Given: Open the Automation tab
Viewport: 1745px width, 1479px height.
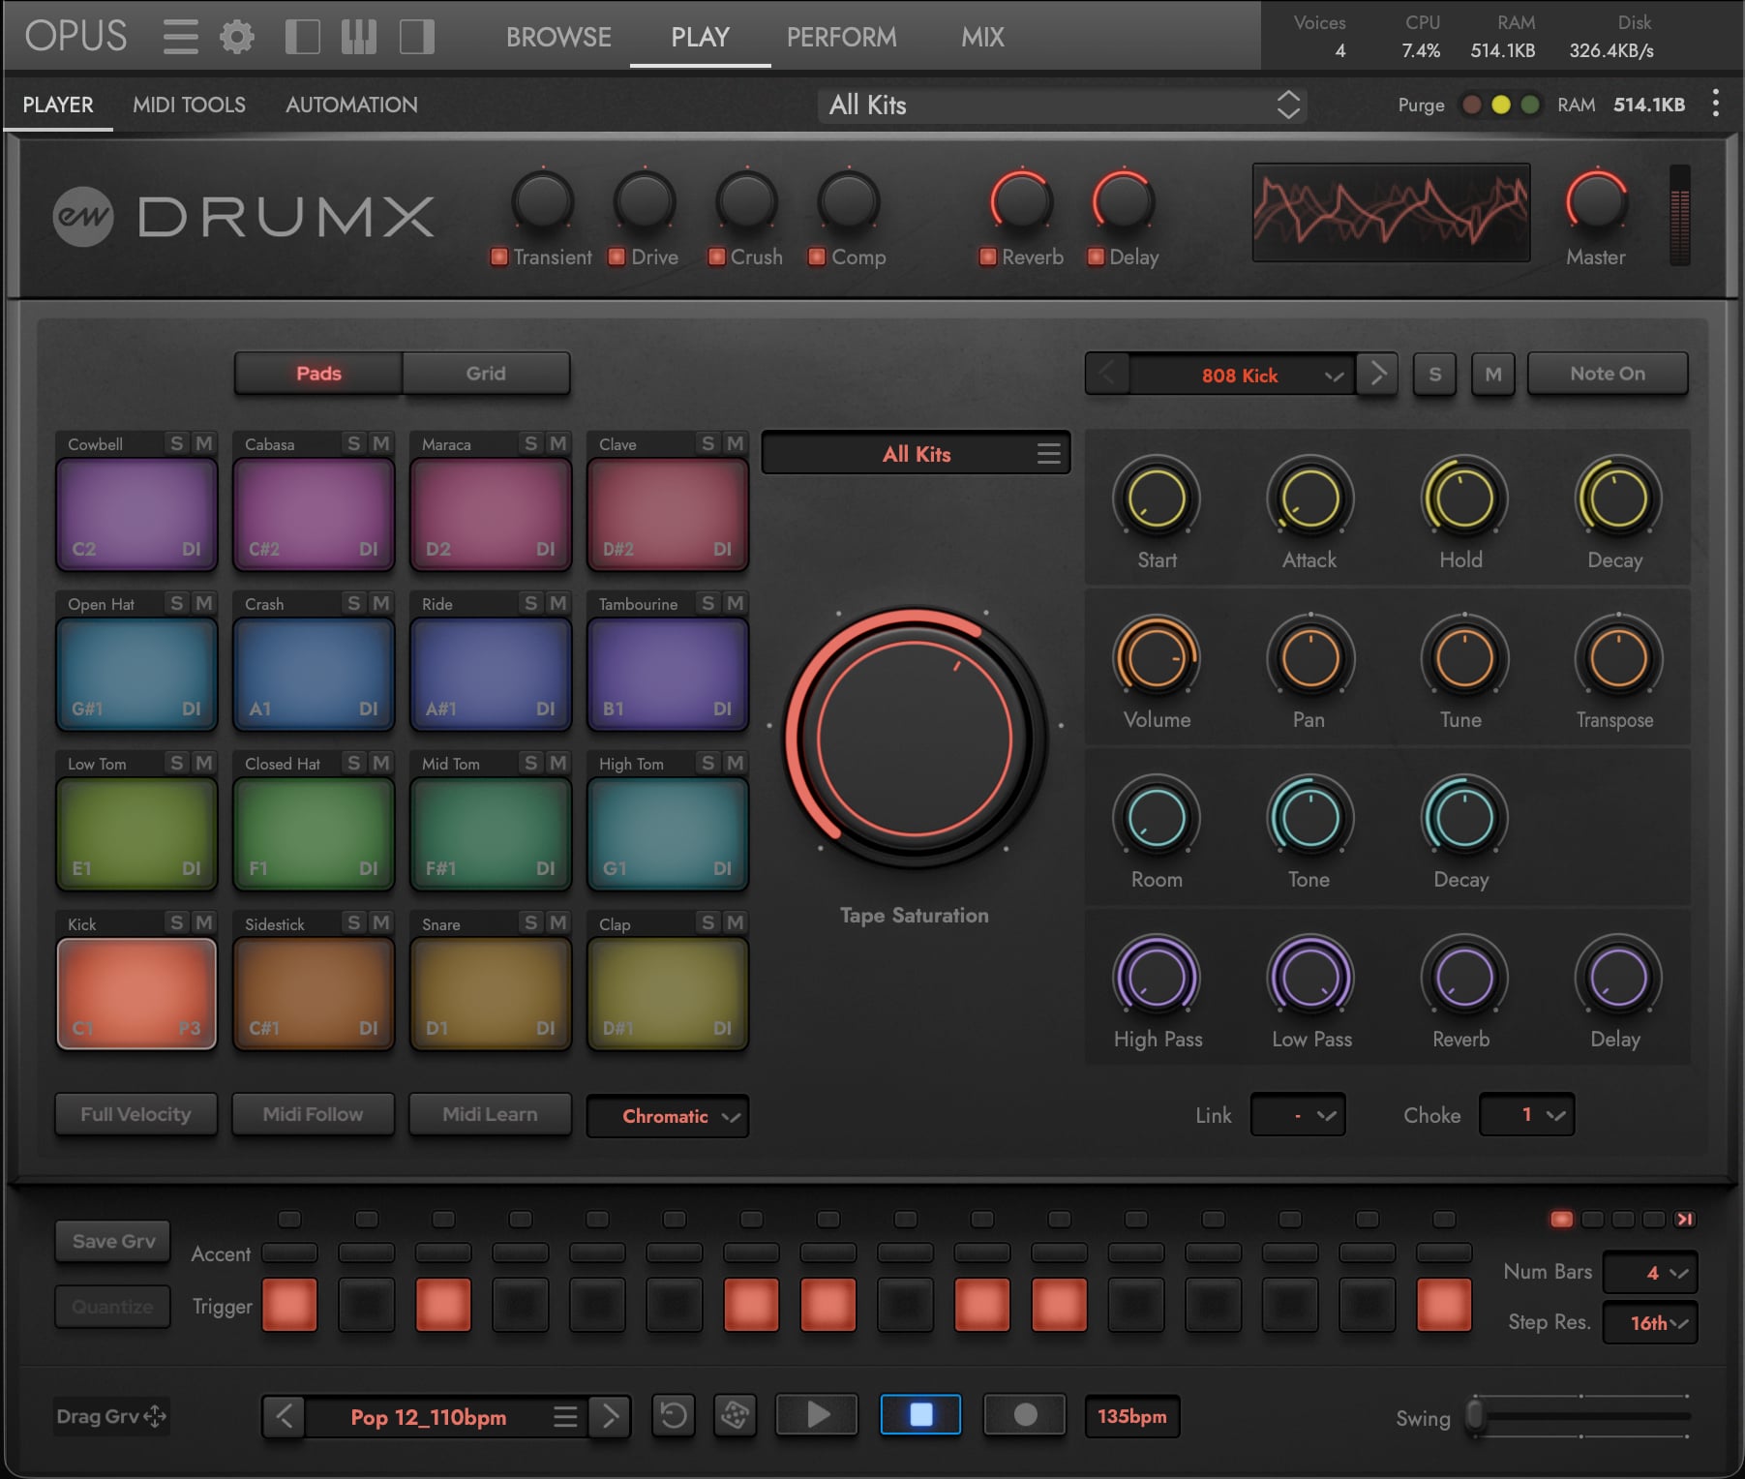Looking at the screenshot, I should (x=351, y=105).
